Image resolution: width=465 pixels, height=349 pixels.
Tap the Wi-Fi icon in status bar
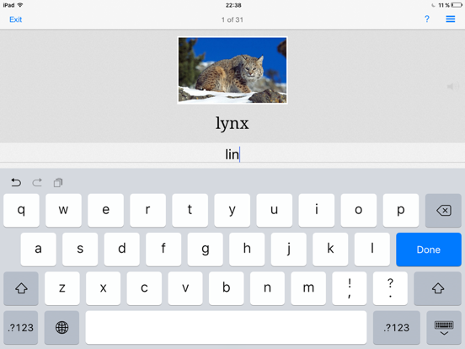coord(20,5)
